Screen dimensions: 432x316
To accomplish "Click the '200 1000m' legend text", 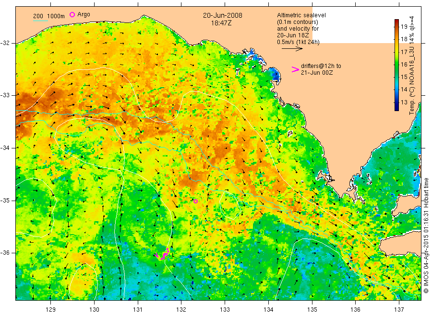I will tap(49, 16).
